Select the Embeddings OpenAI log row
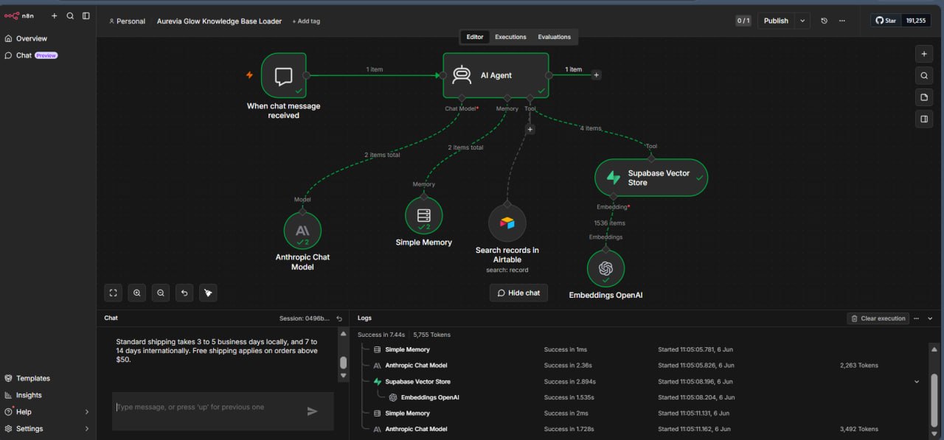Screen dimensions: 944x440 (x=640, y=397)
